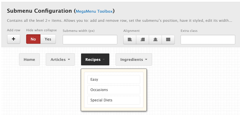Expand the Ingredients menu dropdown arrow
240x115 pixels.
[x=146, y=59]
